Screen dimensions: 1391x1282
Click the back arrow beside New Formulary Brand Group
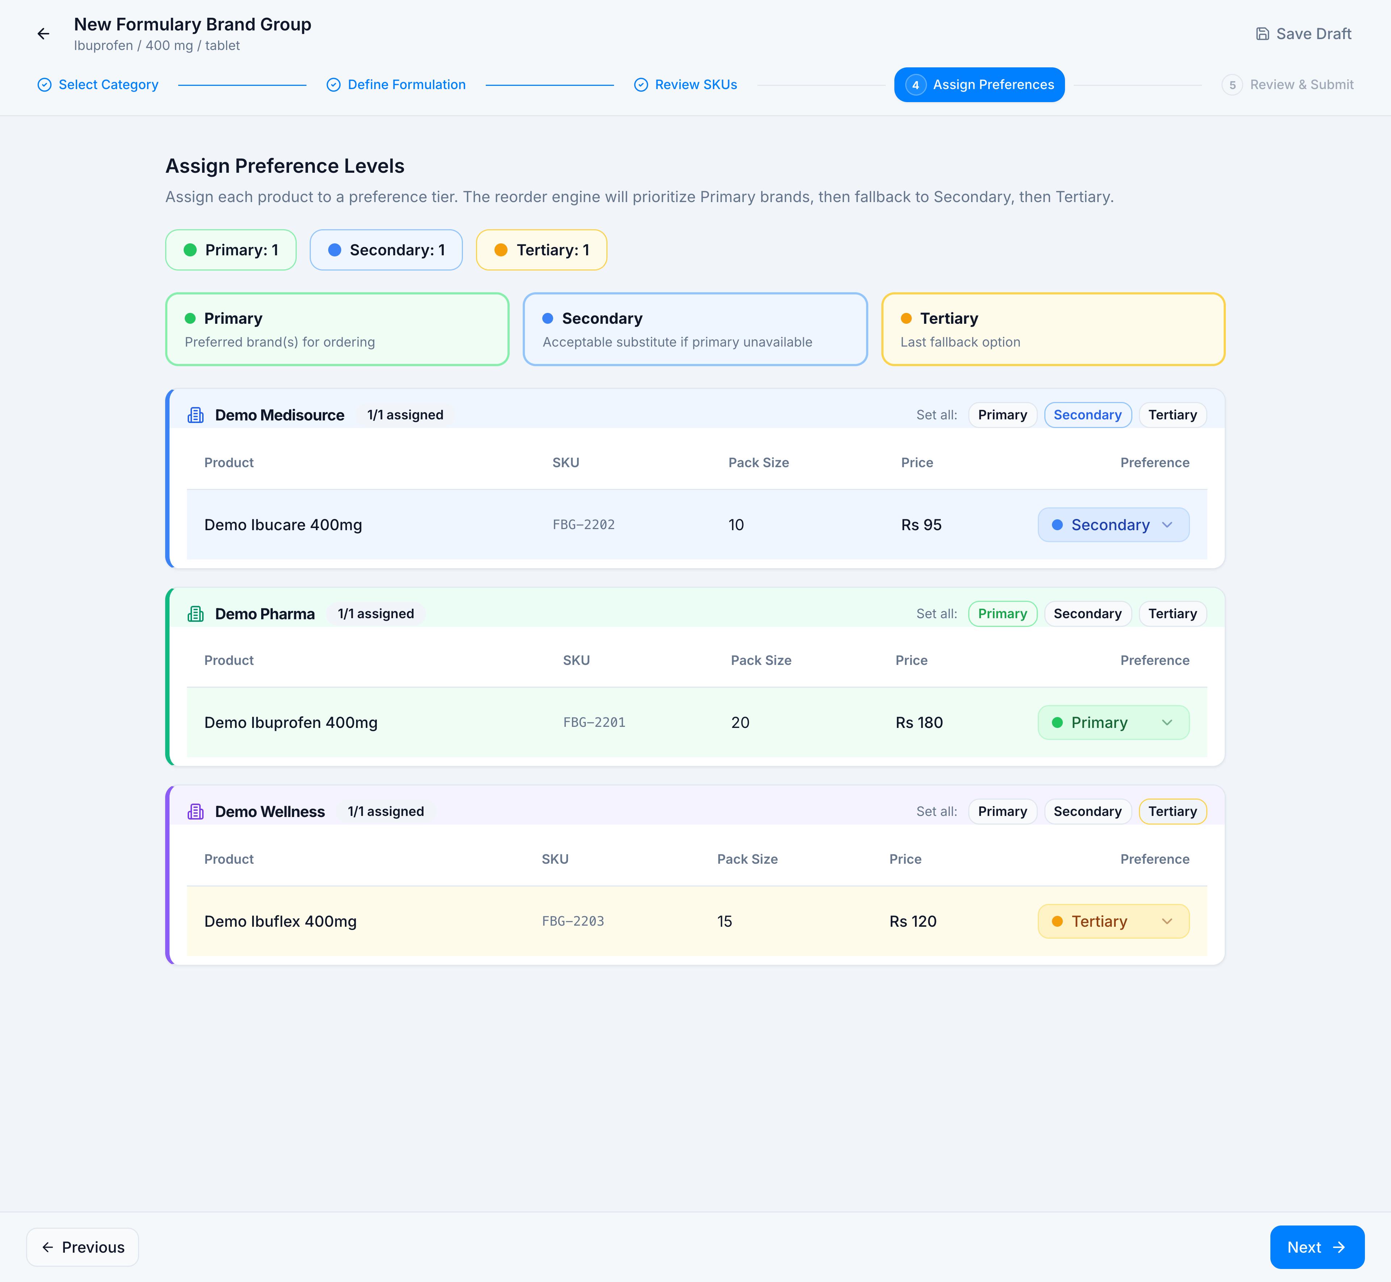point(44,34)
